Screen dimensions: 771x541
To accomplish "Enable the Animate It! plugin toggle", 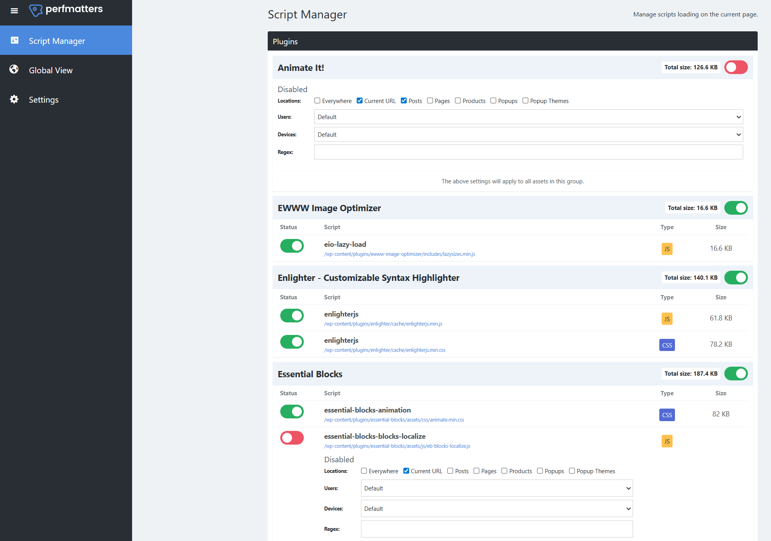I will point(736,67).
